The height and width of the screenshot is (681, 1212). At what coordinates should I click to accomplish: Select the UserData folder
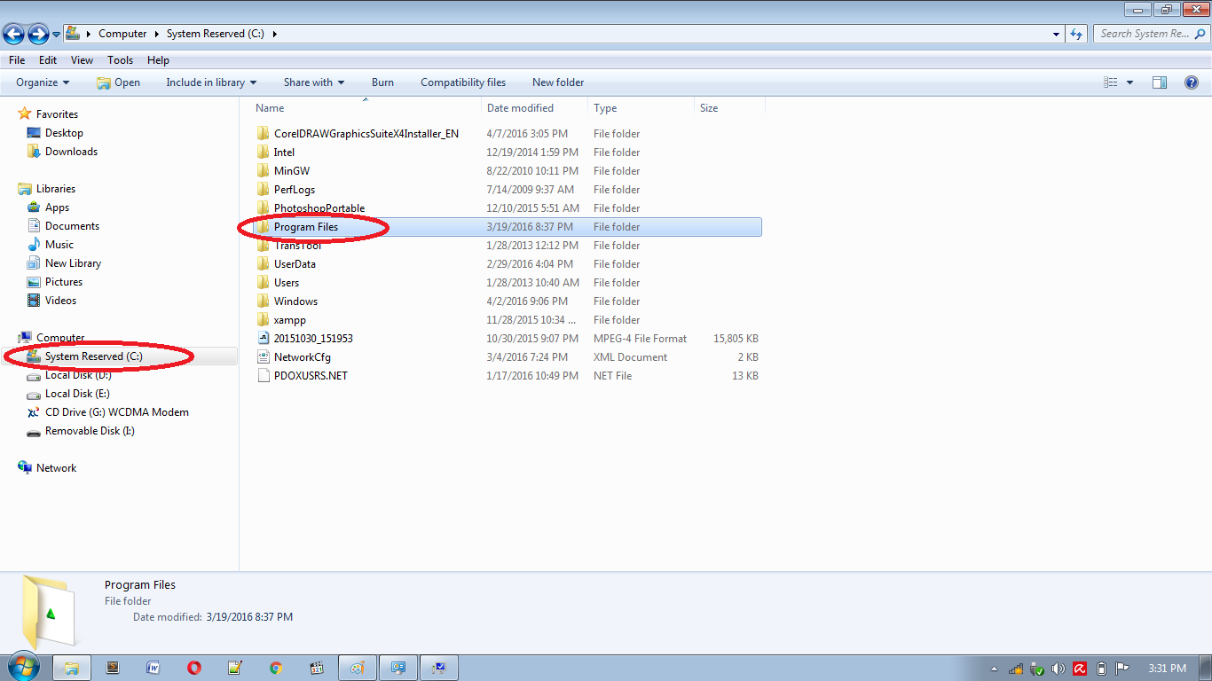(x=295, y=264)
